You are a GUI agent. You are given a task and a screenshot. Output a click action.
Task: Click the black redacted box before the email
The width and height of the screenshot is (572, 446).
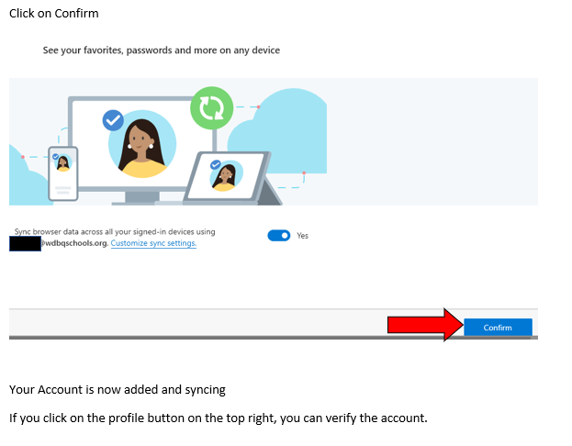coord(25,244)
